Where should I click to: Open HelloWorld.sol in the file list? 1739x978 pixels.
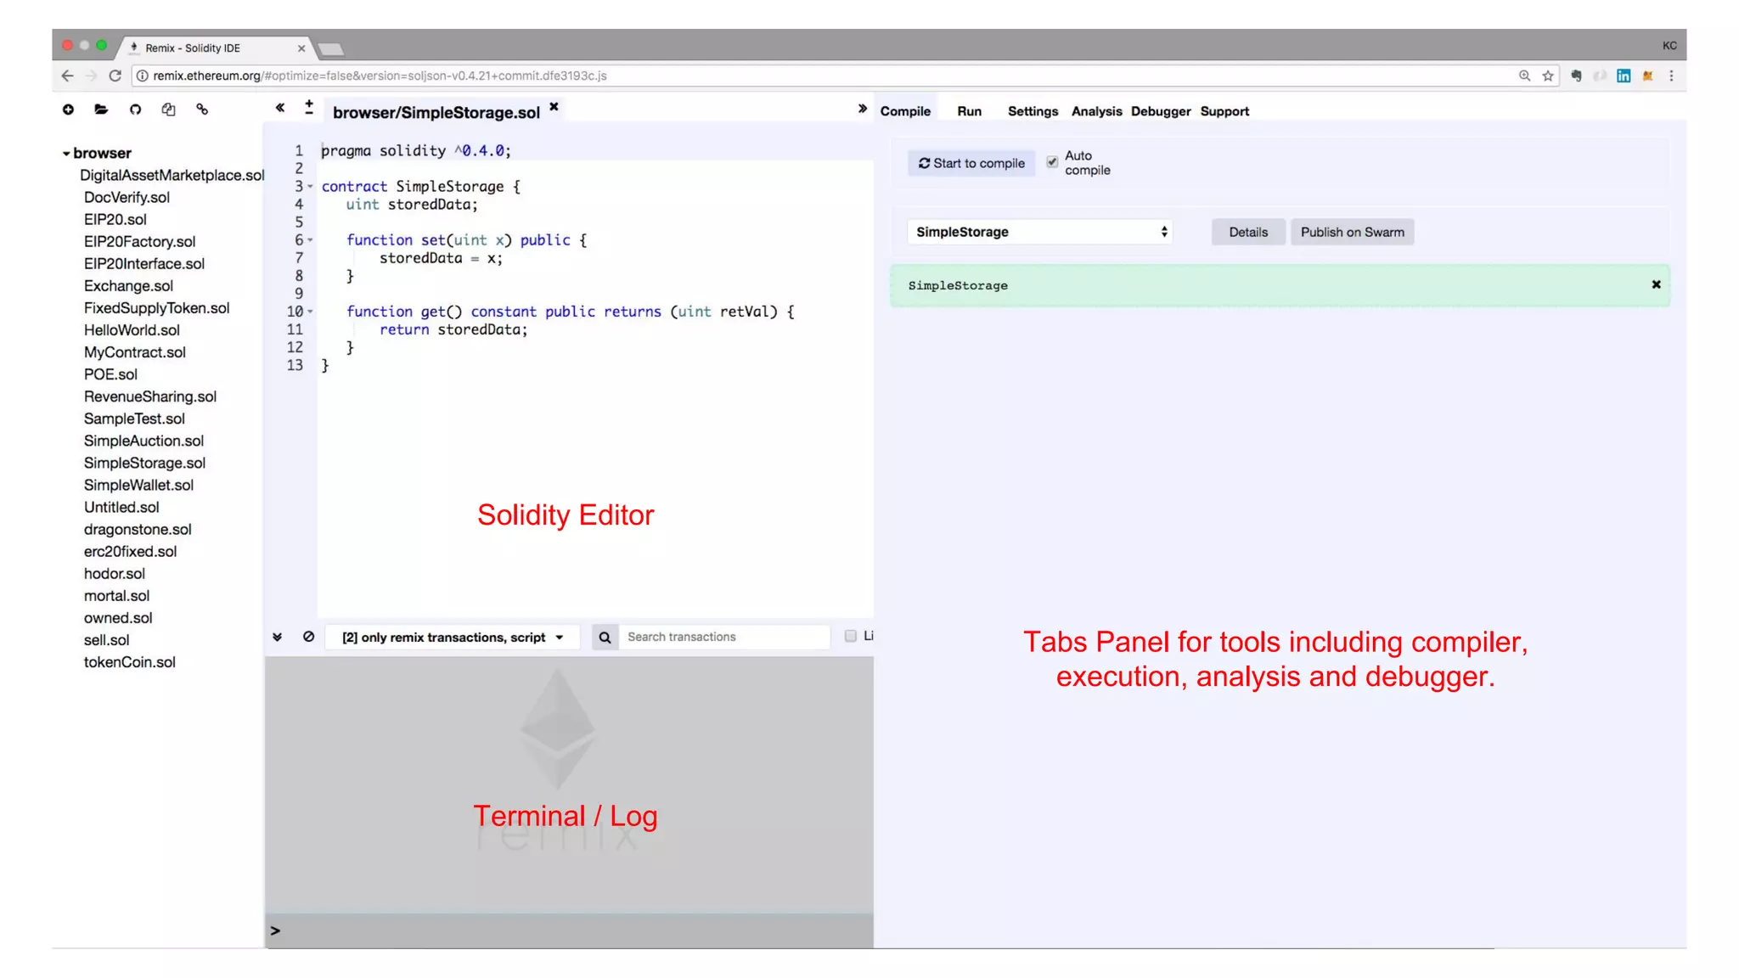point(132,330)
